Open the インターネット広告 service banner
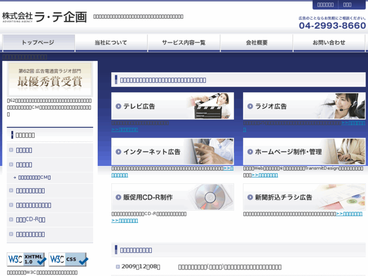 173,151
